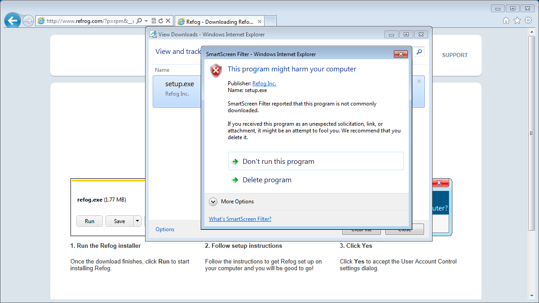Open the address bar autocomplete dropdown arrow

[x=146, y=21]
